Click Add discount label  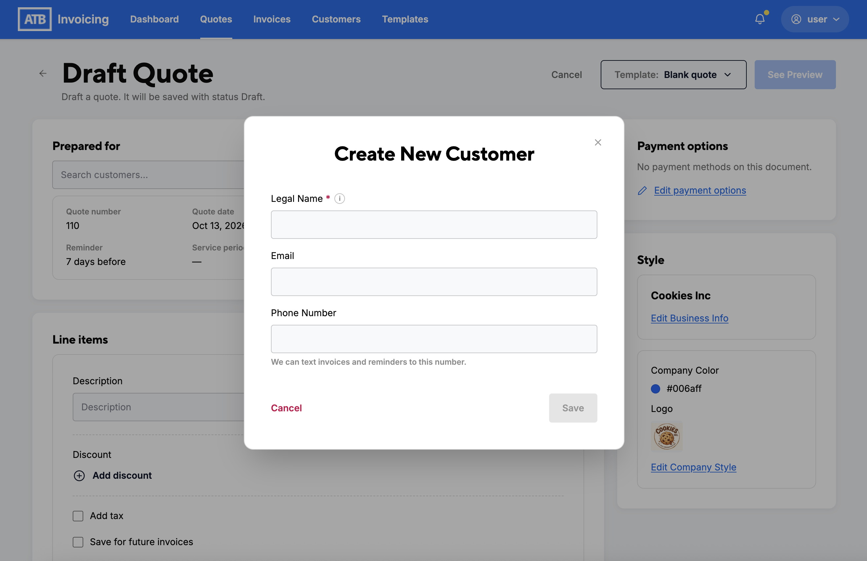(122, 476)
